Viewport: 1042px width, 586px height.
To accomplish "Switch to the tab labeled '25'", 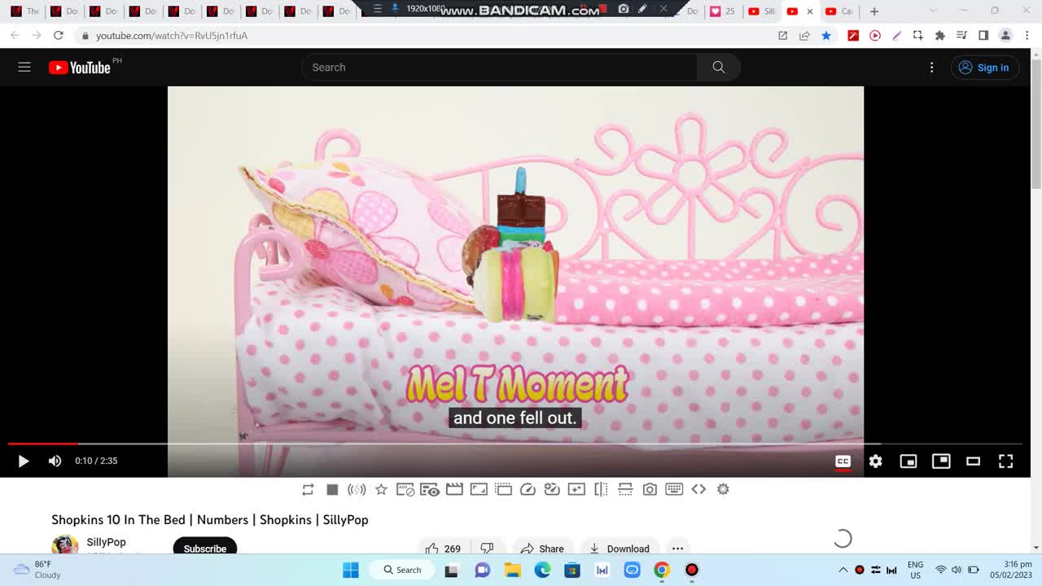I will pos(723,11).
